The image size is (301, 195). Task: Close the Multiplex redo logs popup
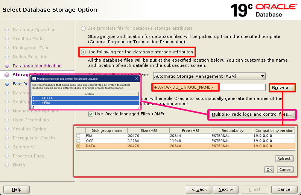pos(137,79)
